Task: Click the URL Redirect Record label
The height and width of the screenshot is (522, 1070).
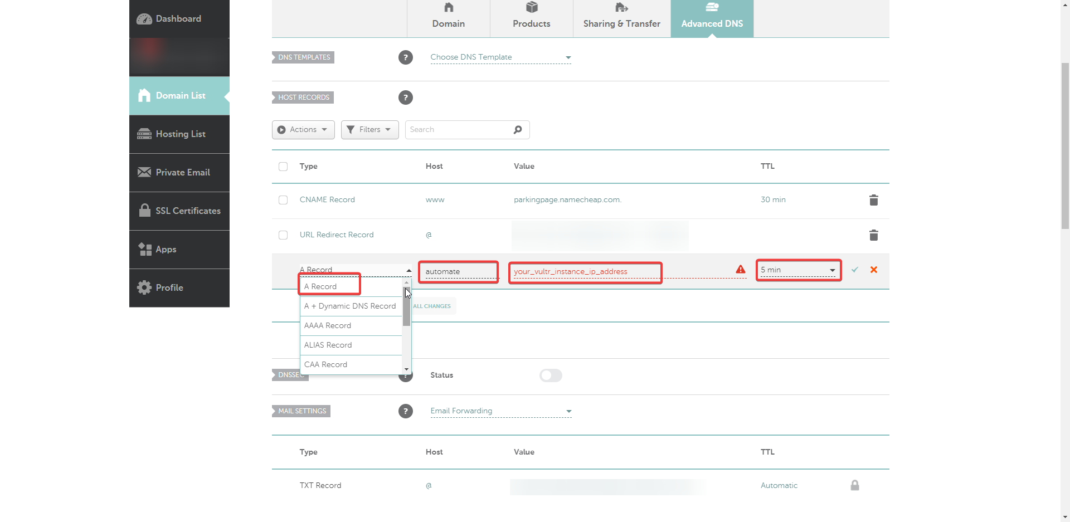Action: (x=337, y=235)
